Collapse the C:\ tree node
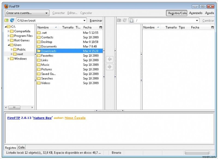 [x=6, y=26]
